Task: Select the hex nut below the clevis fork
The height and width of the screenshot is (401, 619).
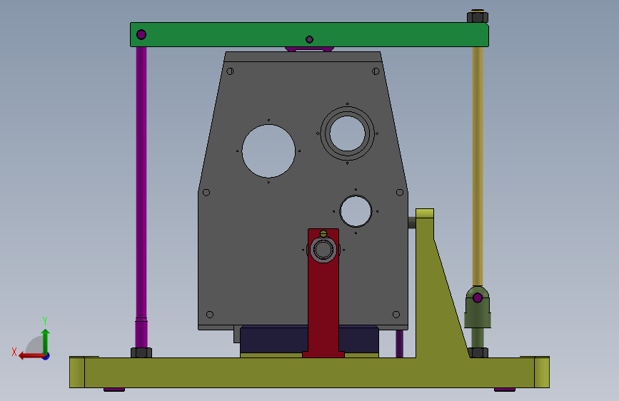Action: (x=478, y=352)
